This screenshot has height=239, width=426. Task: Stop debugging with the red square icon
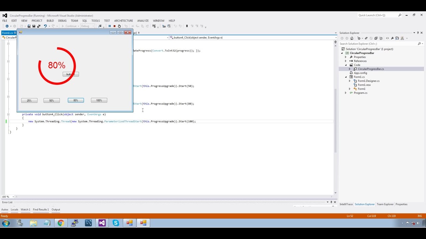[114, 26]
